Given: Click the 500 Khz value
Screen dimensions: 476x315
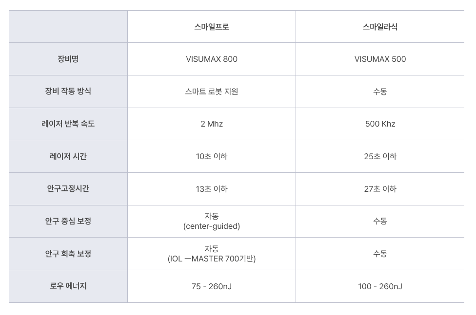Looking at the screenshot, I should click(380, 124).
